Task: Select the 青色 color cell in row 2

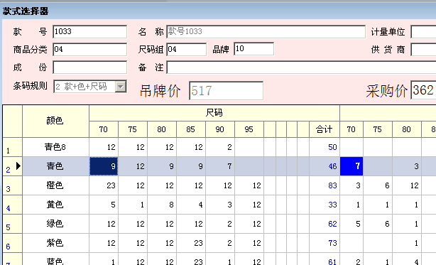Action: (55, 166)
